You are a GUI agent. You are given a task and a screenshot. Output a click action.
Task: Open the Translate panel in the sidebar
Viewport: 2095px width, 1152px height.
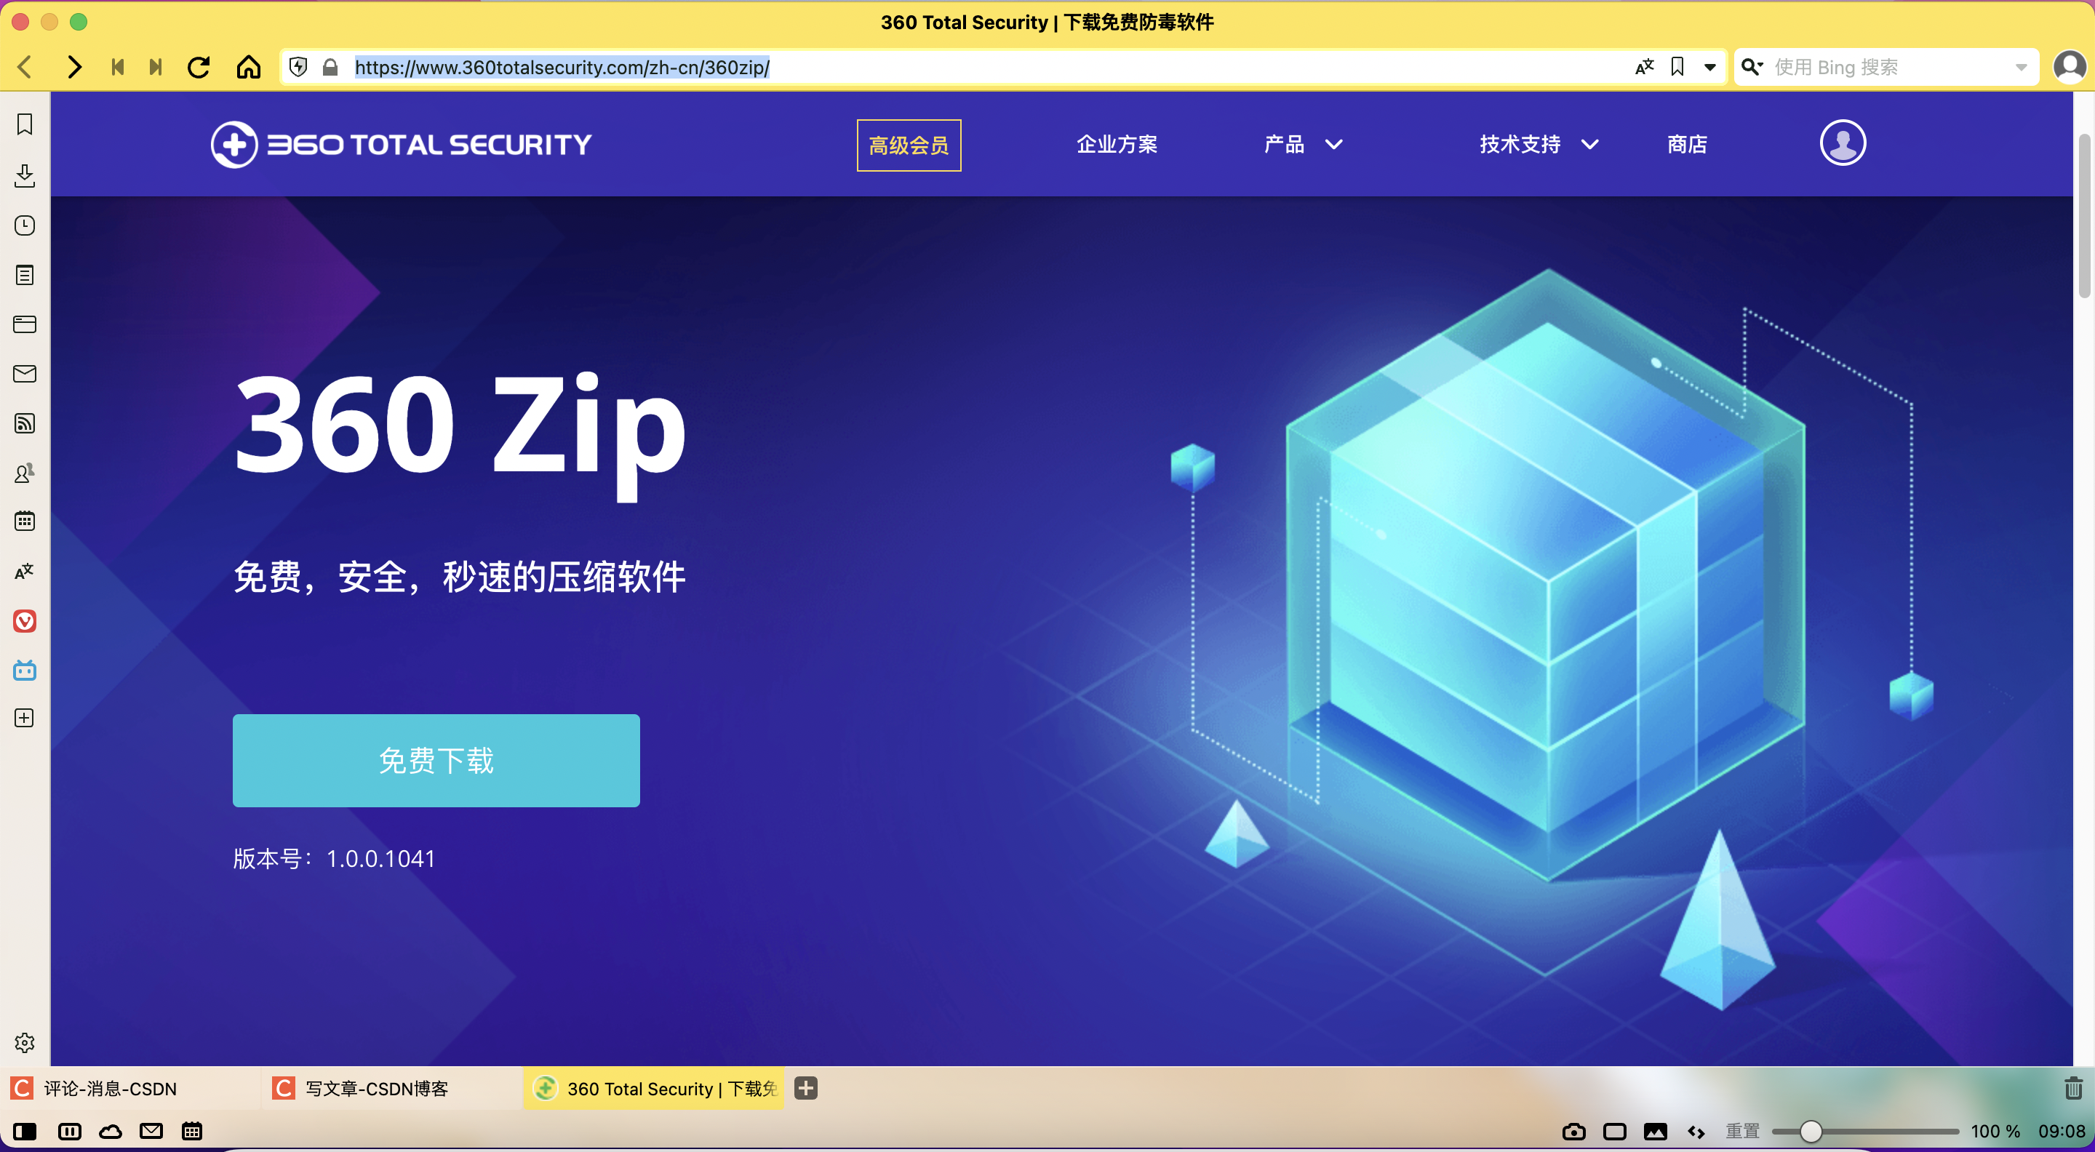(25, 571)
